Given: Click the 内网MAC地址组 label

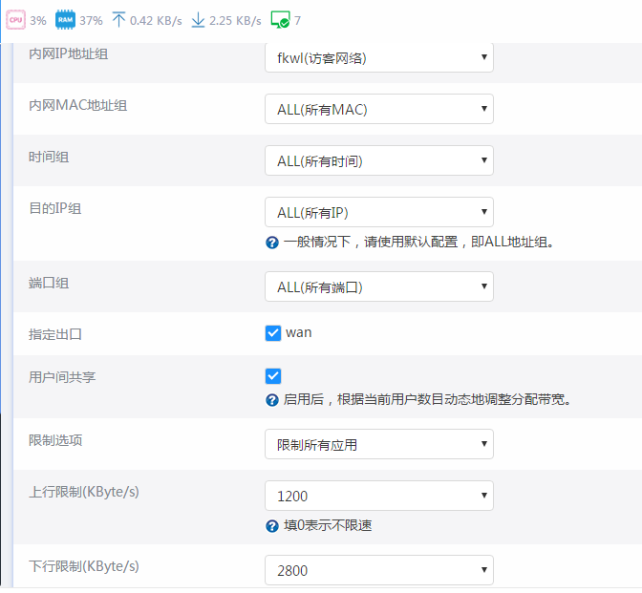Looking at the screenshot, I should [x=77, y=106].
